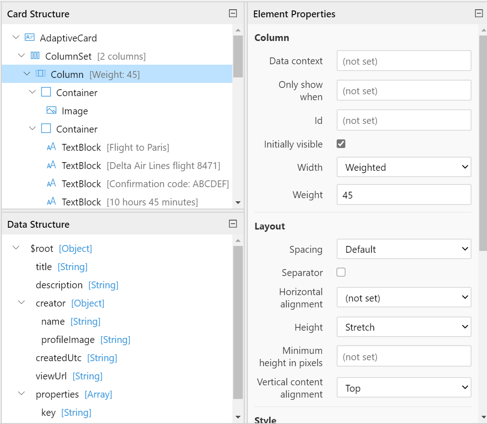Collapse the ColumnSet tree node
The image size is (487, 424).
coord(21,56)
